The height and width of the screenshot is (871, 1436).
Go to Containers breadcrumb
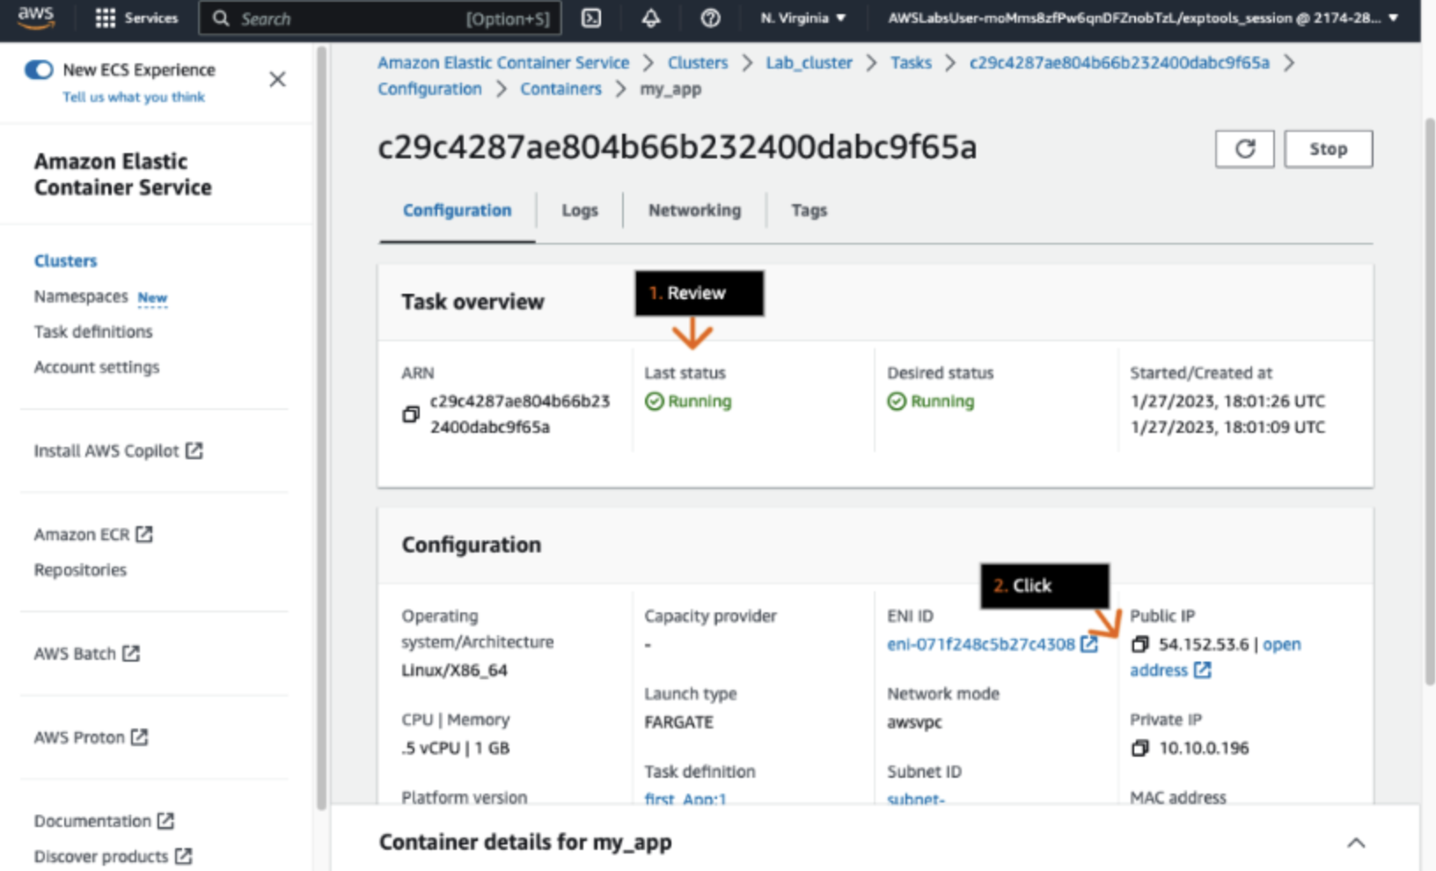pyautogui.click(x=560, y=89)
